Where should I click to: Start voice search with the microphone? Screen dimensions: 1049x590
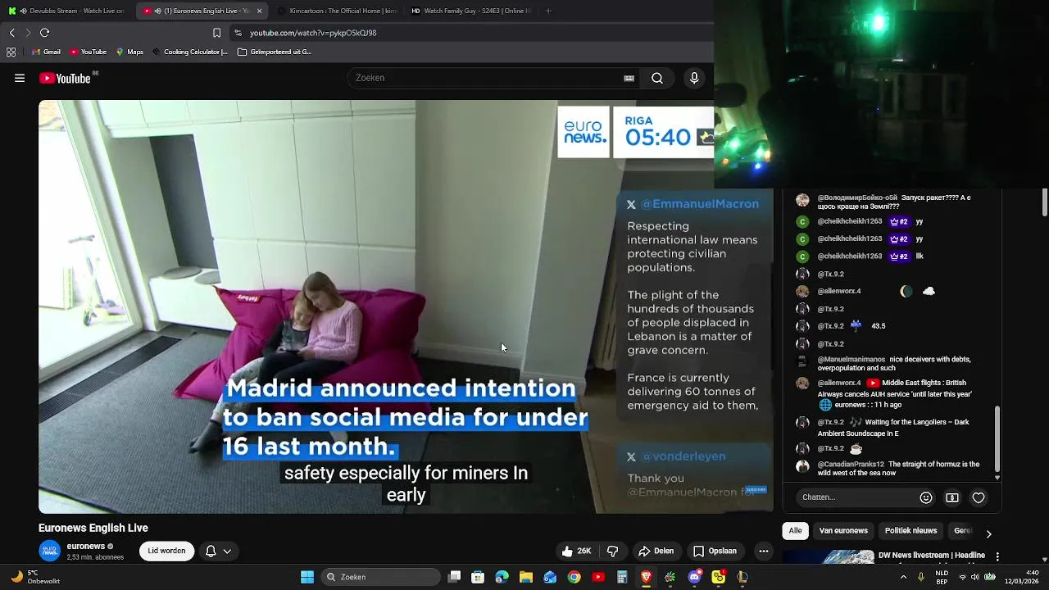pyautogui.click(x=694, y=79)
